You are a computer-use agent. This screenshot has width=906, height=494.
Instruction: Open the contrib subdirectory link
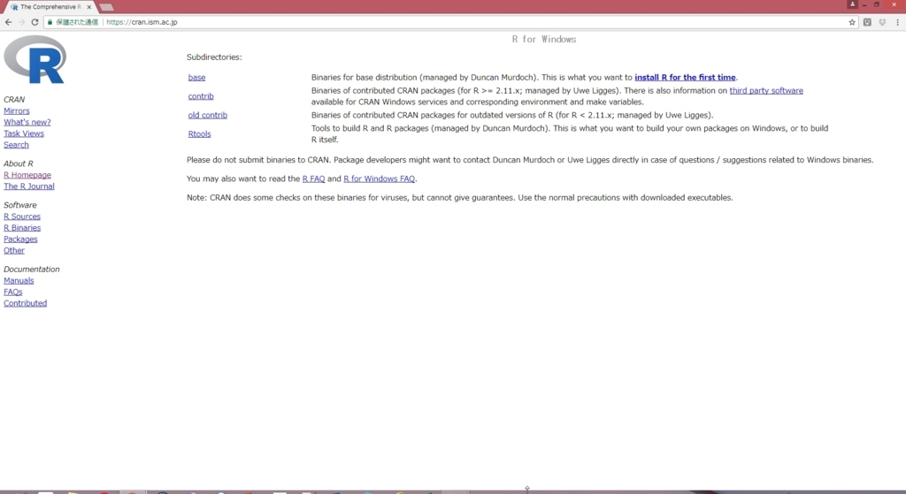pyautogui.click(x=201, y=96)
